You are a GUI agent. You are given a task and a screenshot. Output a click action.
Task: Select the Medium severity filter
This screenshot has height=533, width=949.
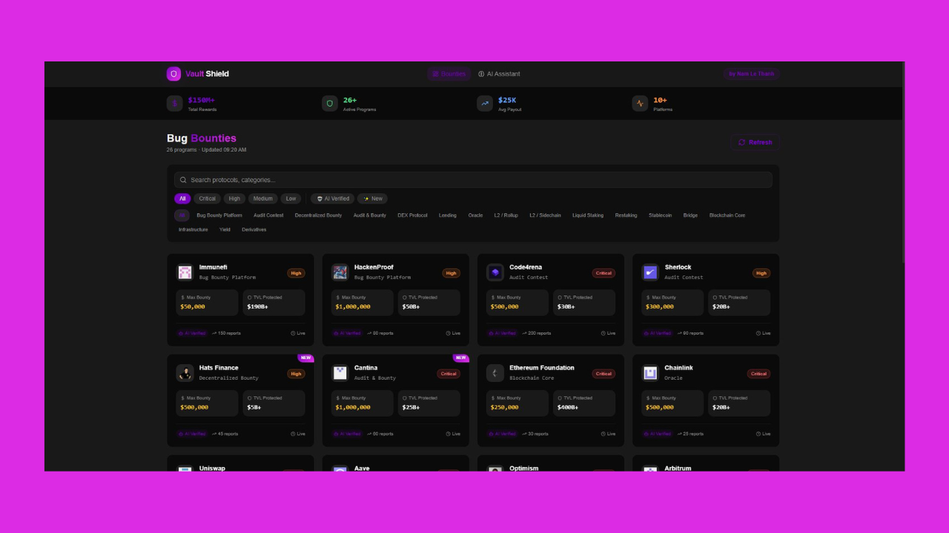(x=262, y=198)
